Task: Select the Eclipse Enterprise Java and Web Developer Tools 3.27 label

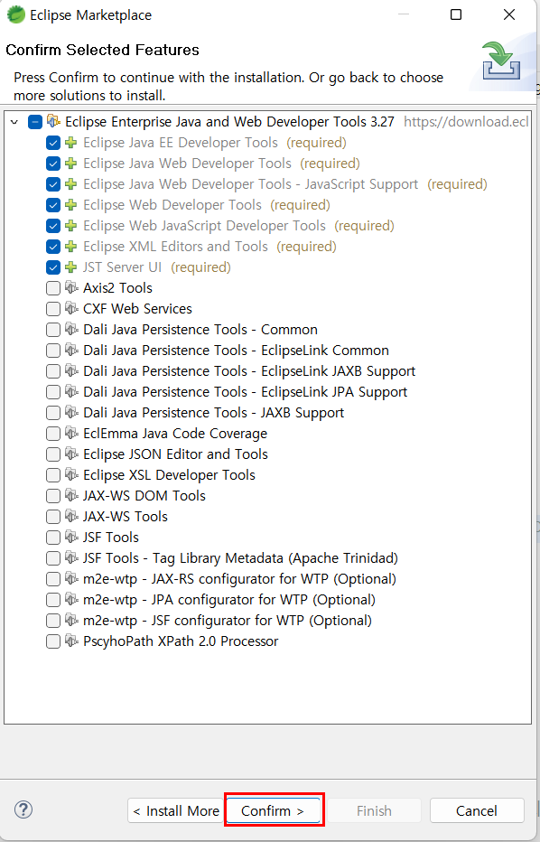Action: click(229, 122)
